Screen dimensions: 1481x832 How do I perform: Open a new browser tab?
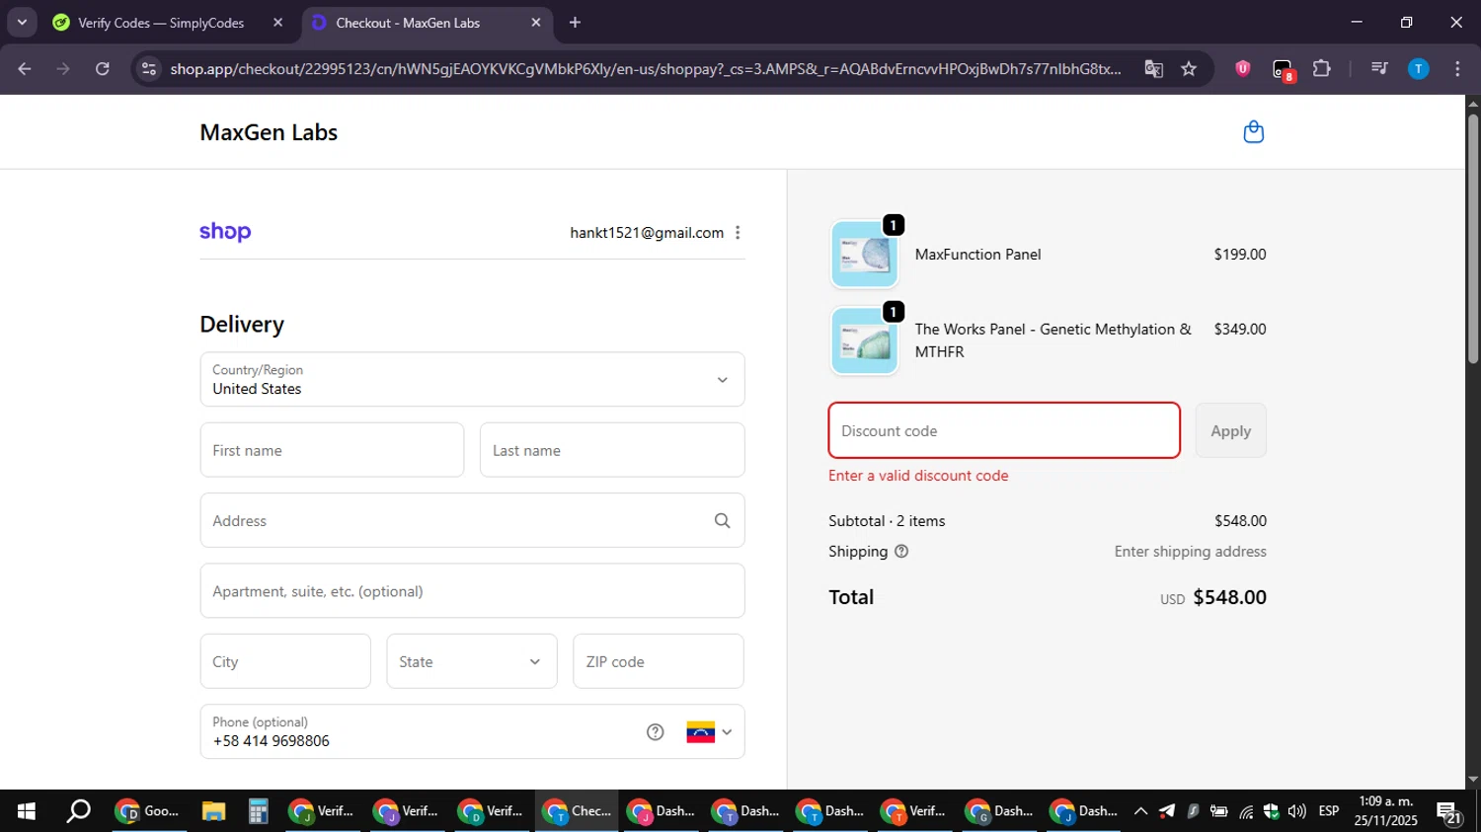coord(575,23)
